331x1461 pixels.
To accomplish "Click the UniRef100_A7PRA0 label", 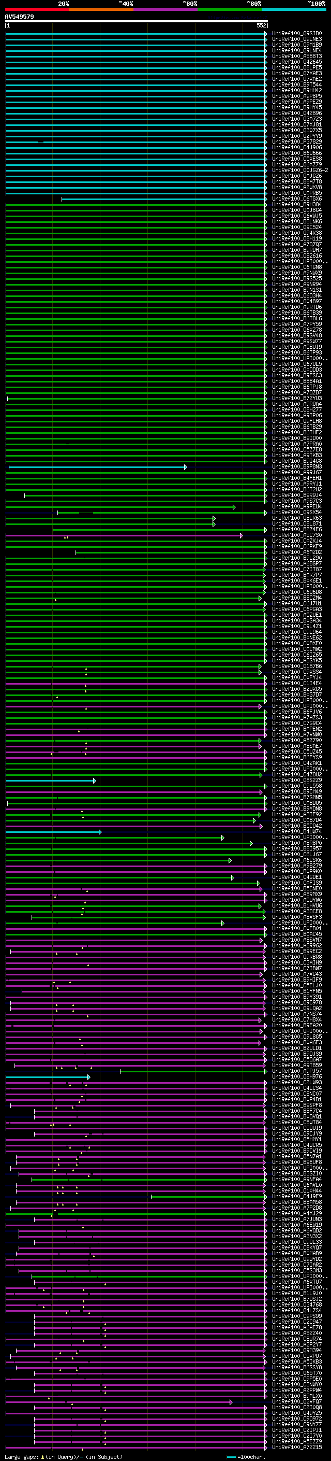I will pos(297,444).
